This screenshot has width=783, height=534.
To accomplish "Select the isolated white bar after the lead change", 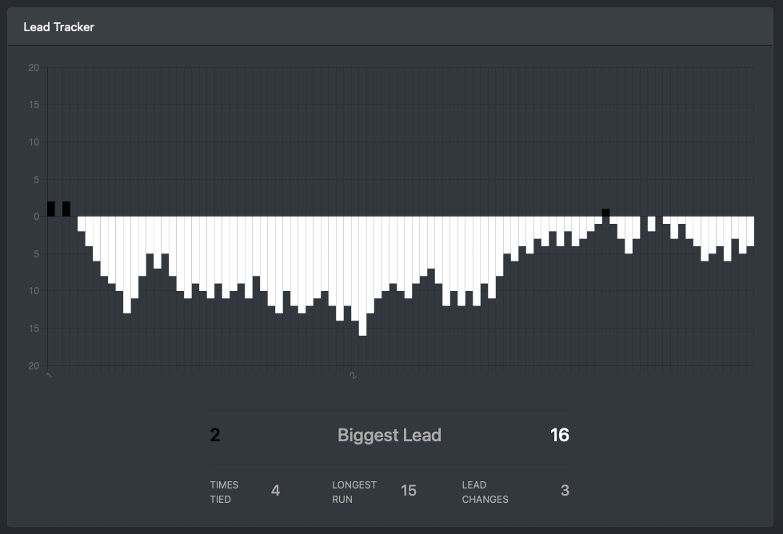I will [x=651, y=224].
